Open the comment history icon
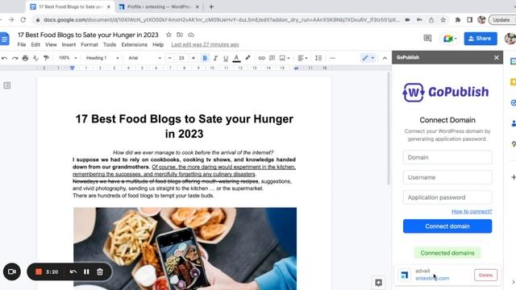 427,39
